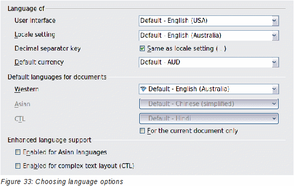Open the Default currency dropdown
The width and height of the screenshot is (294, 186).
209,62
